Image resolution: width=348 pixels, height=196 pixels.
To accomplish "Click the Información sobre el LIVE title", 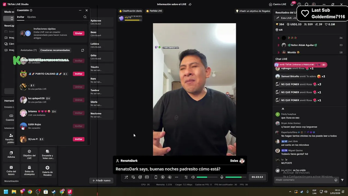I will [x=172, y=4].
